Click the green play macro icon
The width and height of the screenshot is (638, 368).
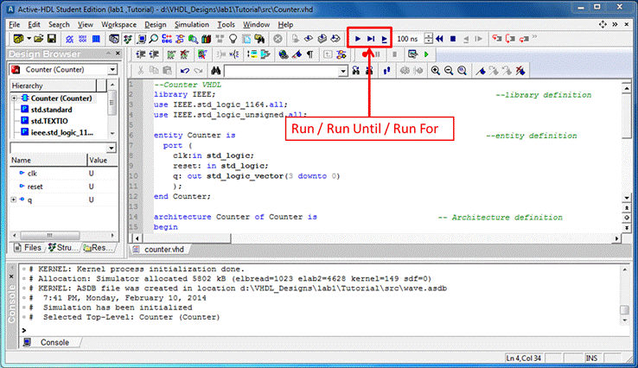pos(426,54)
